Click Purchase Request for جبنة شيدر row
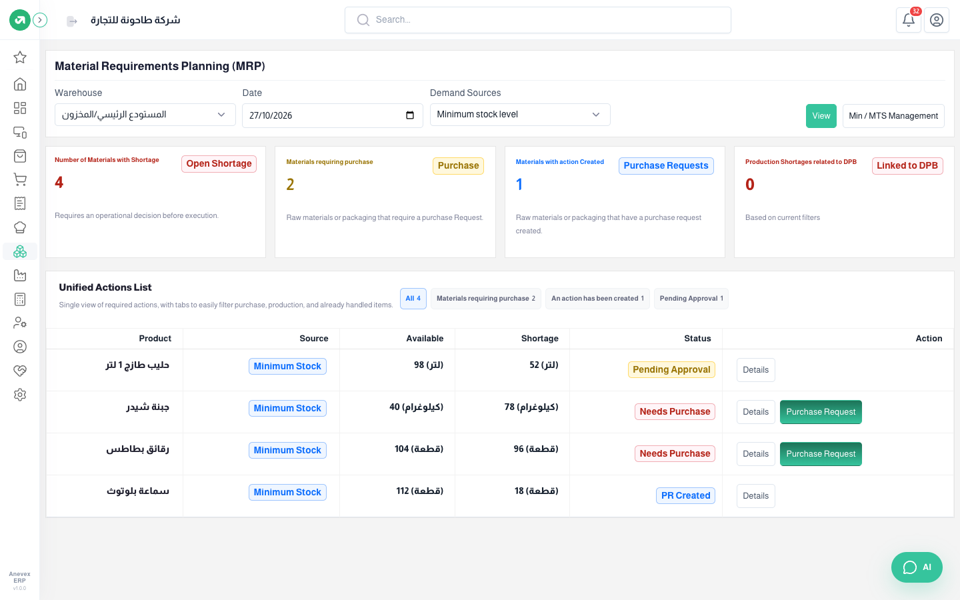This screenshot has height=600, width=960. 821,412
